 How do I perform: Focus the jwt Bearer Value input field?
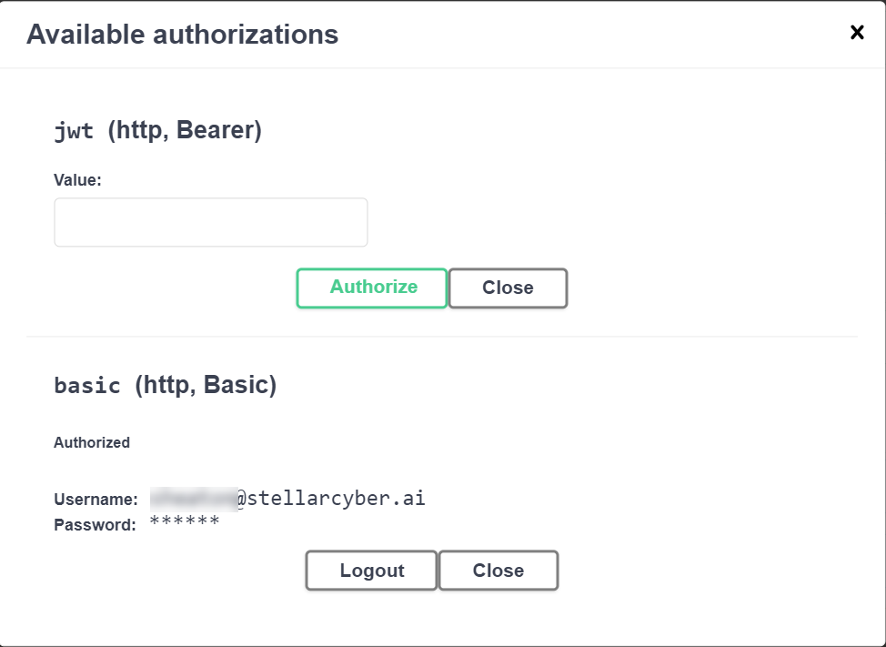point(211,222)
